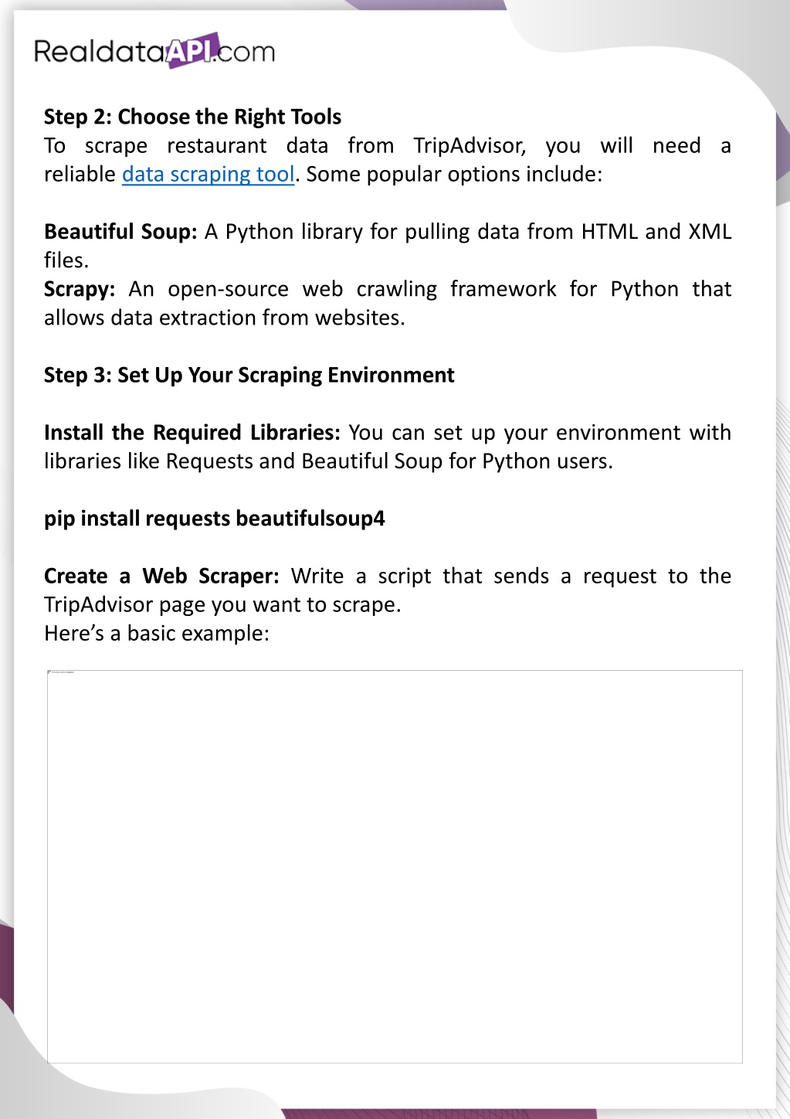Click the Create a Web Scraper: label
Screen dimensions: 790x1119
pyautogui.click(x=161, y=577)
